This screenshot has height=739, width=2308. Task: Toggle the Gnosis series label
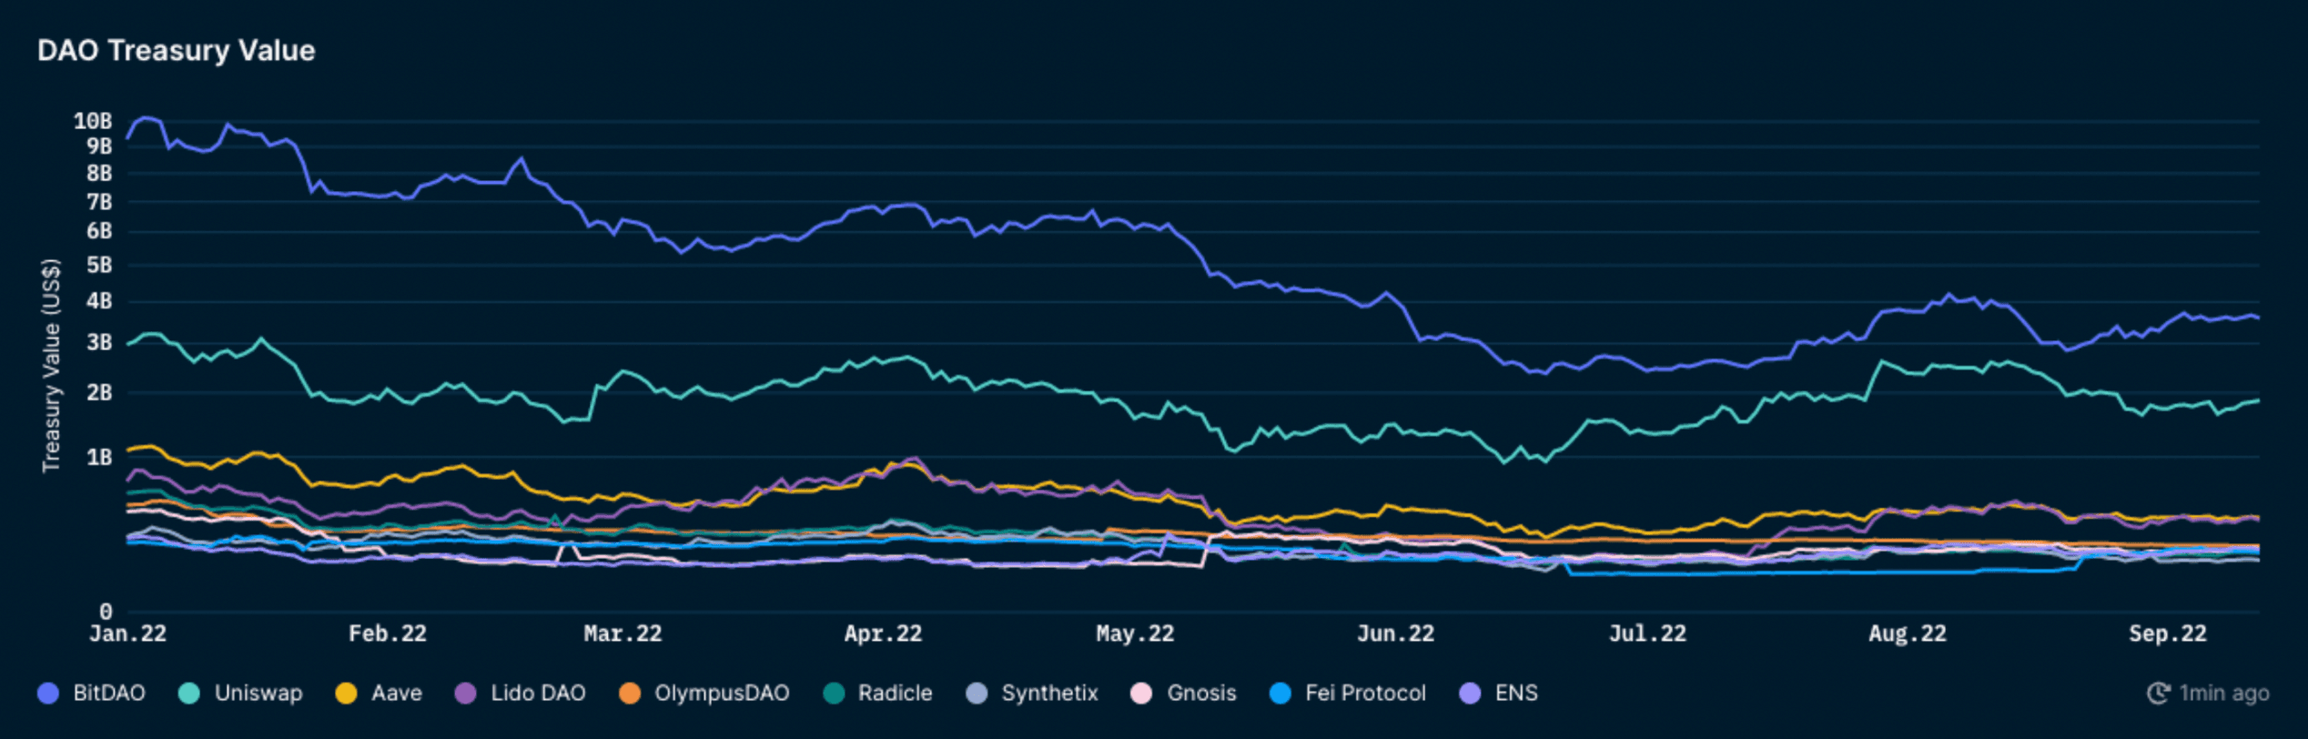(x=1201, y=693)
